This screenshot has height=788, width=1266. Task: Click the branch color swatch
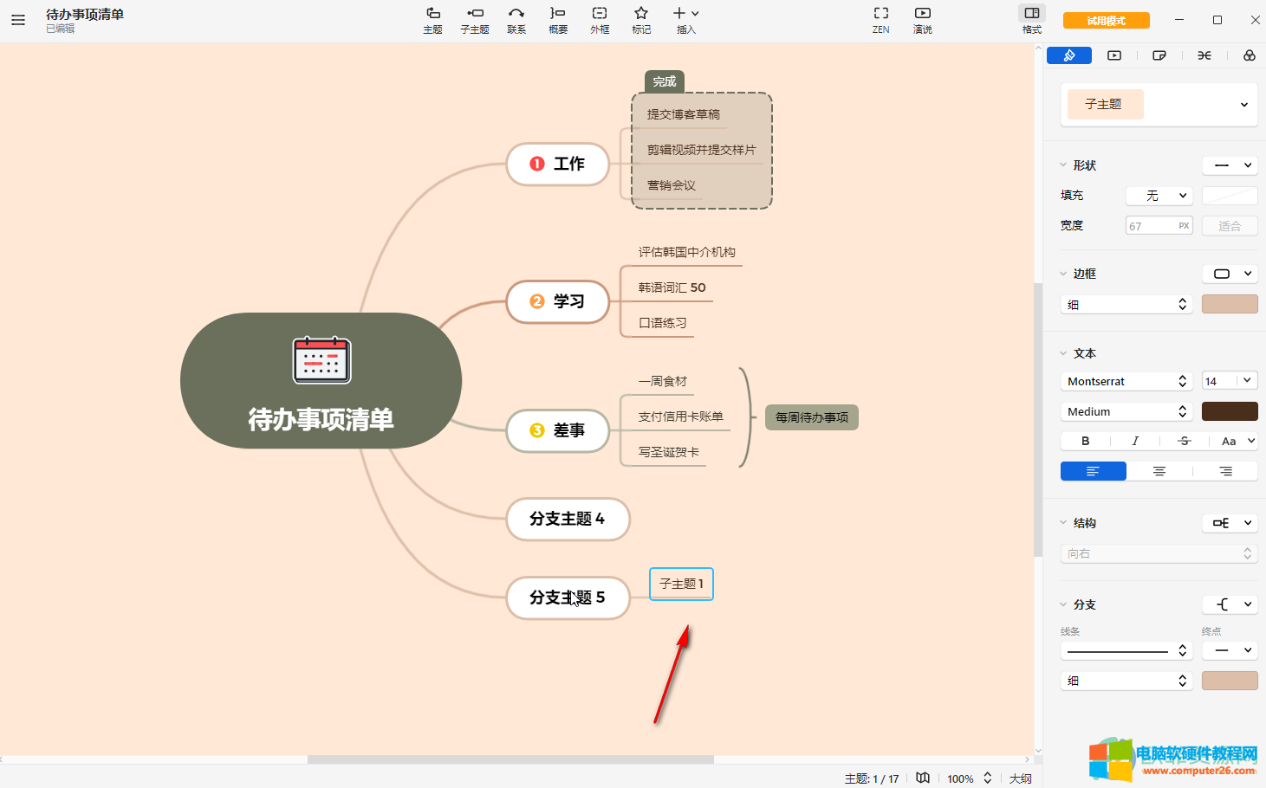(1230, 681)
